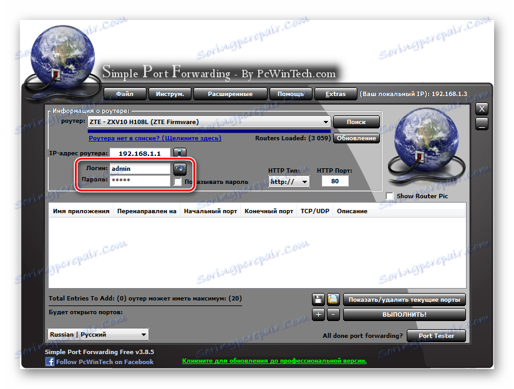Enable the Show Router Pic checkbox
The height and width of the screenshot is (389, 514).
389,196
